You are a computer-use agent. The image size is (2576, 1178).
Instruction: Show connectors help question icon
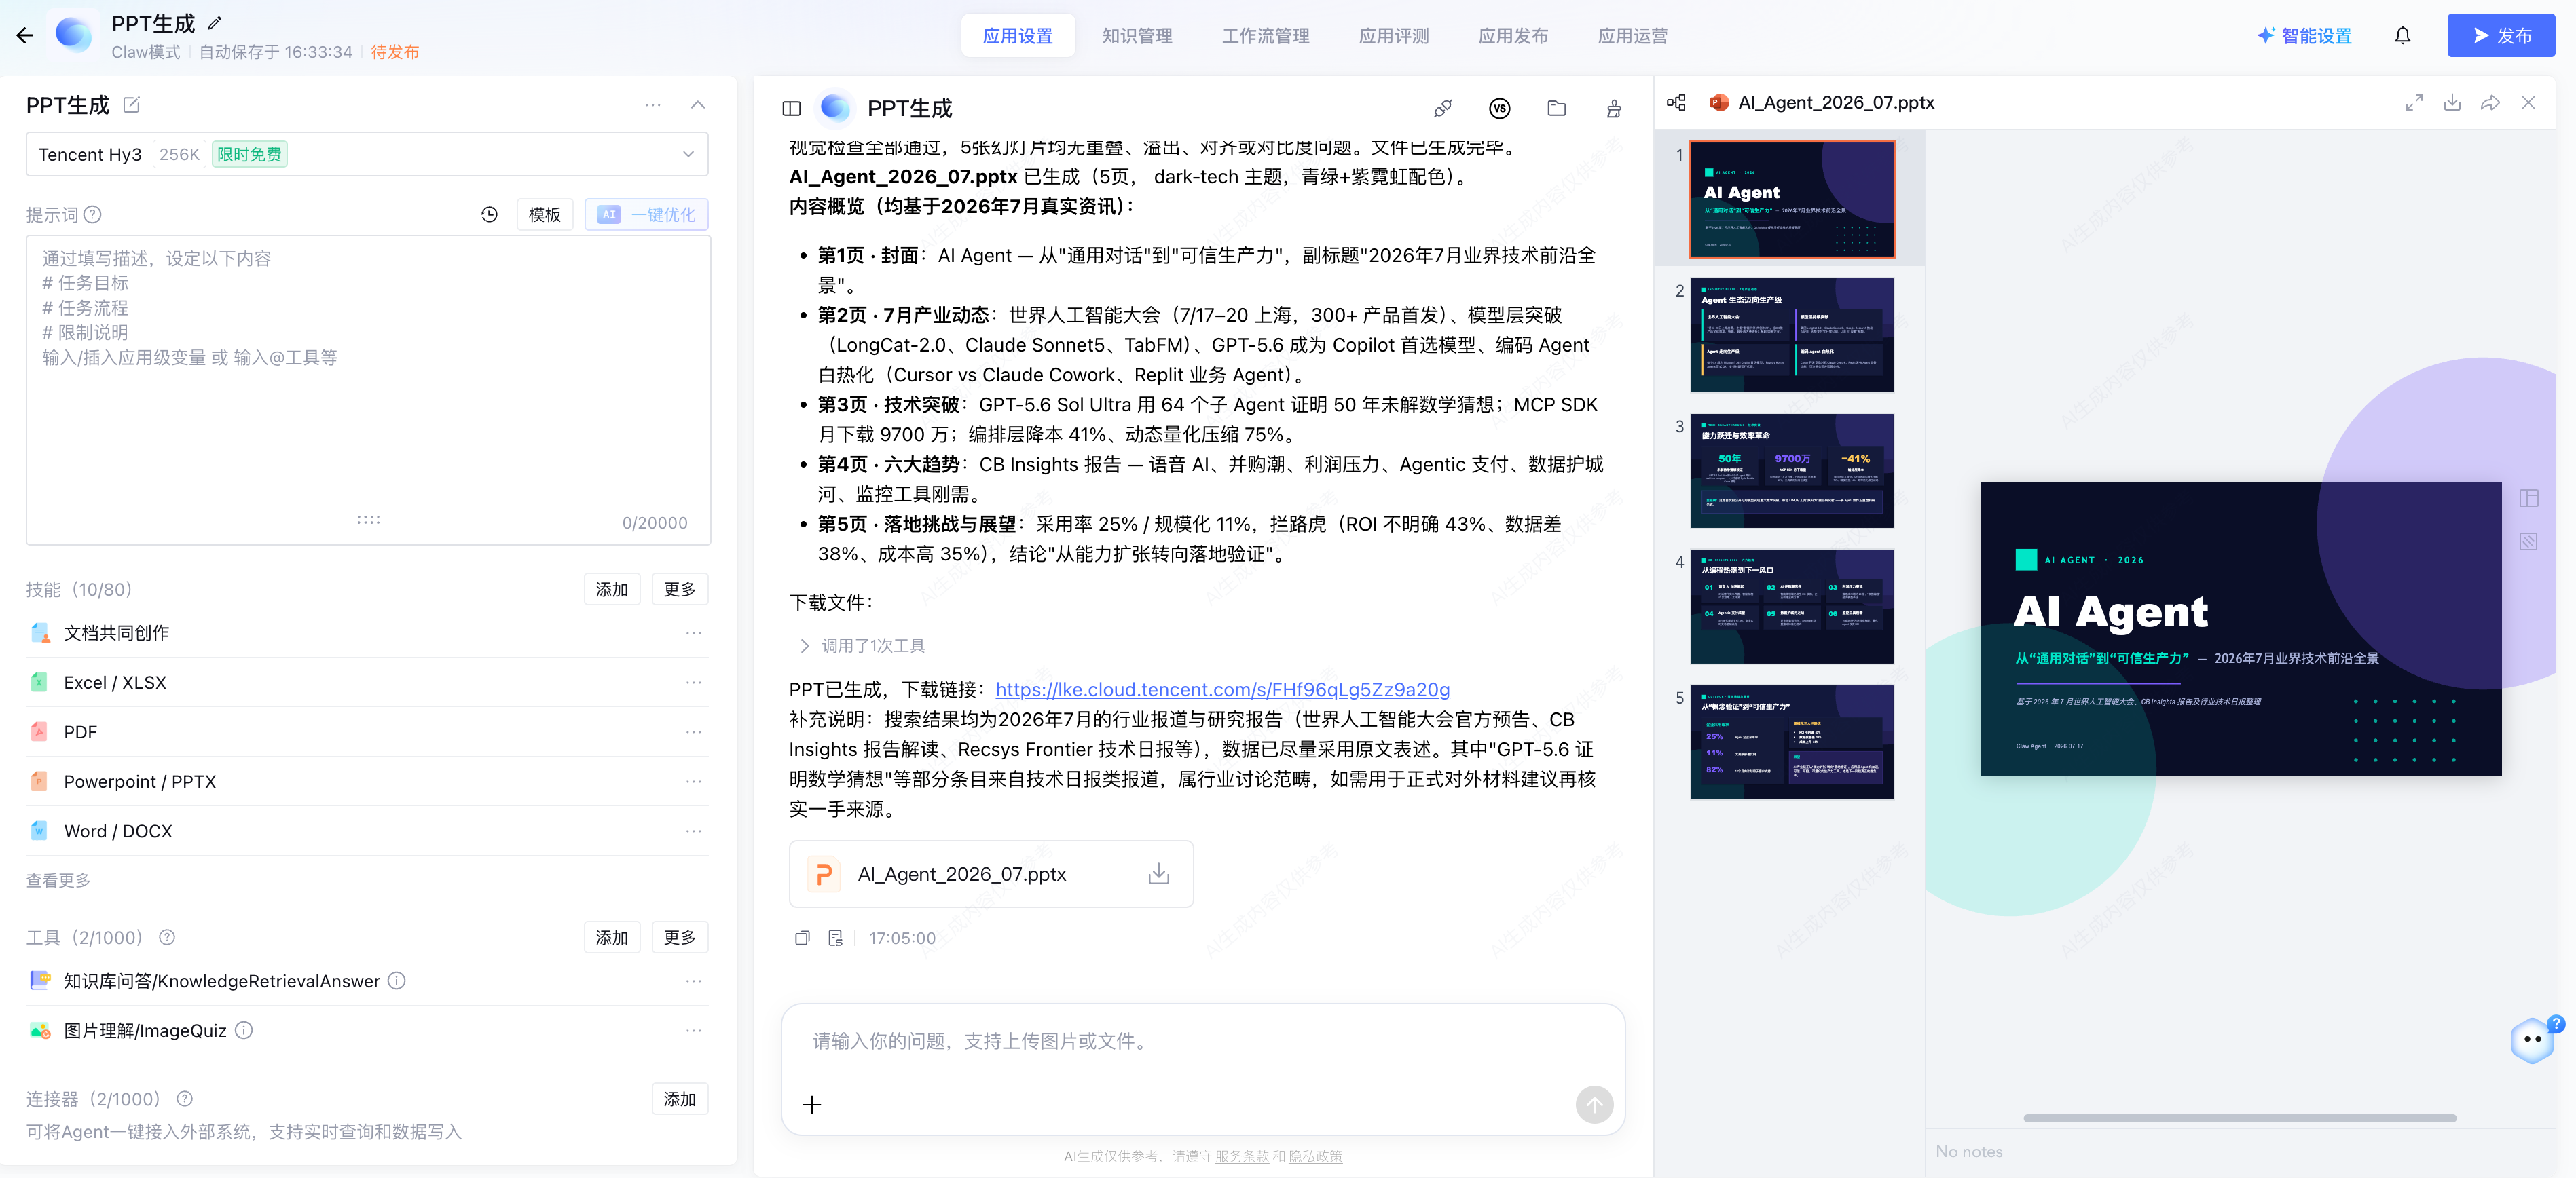pos(185,1099)
